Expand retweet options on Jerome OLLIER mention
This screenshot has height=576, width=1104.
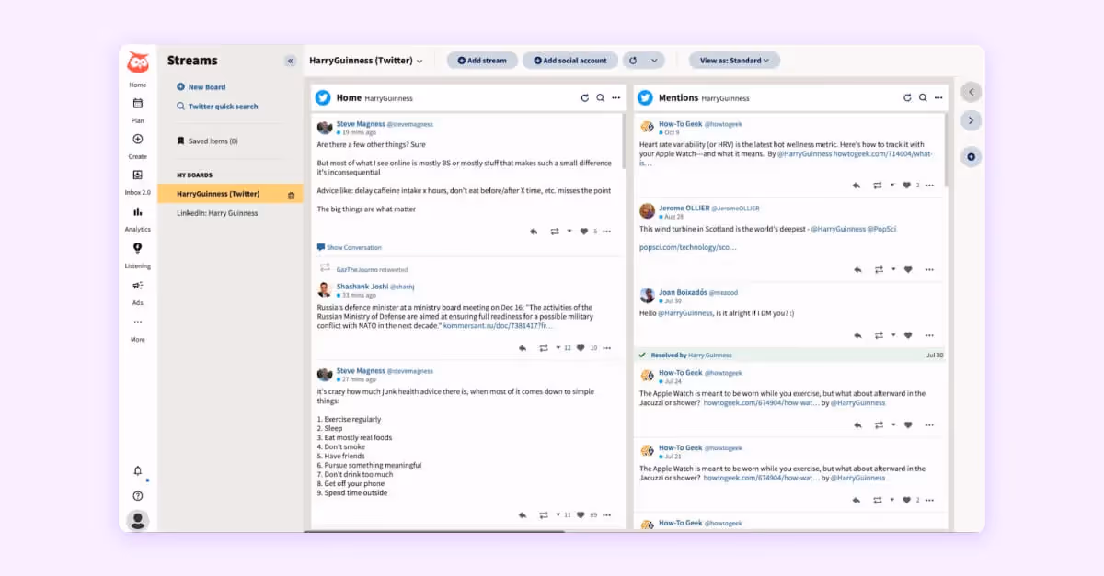coord(891,270)
